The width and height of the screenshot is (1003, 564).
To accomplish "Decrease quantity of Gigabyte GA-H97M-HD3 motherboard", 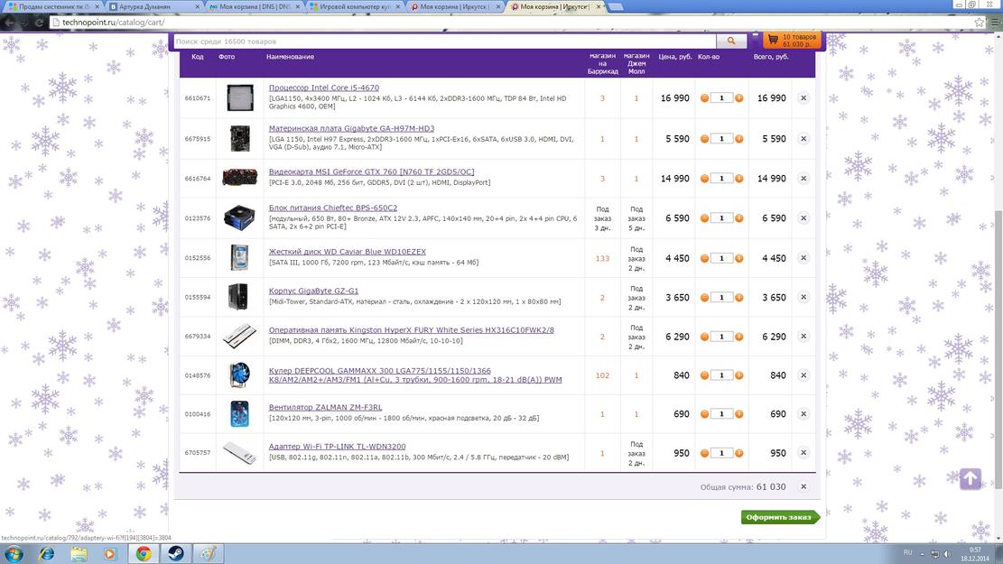I will tap(704, 139).
